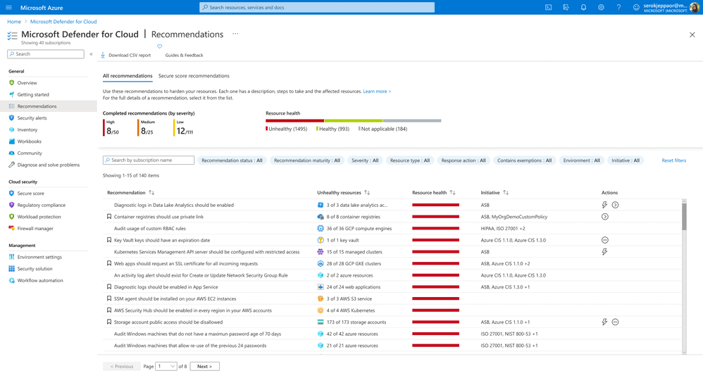Viewport: 703px width, 378px height.
Task: Click the Download CSV report icon
Action: (103, 55)
